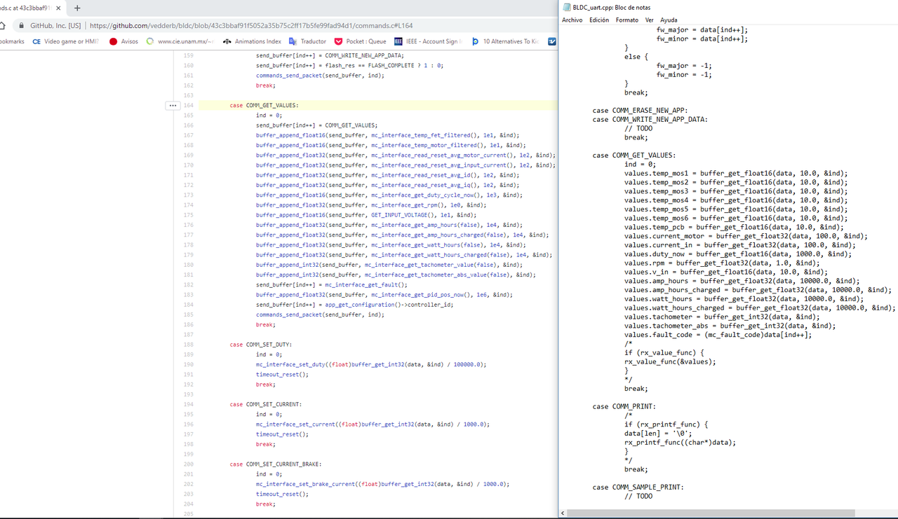The width and height of the screenshot is (898, 519).
Task: Click 'values.temp_mos1' line in Notepad
Action: pos(736,173)
